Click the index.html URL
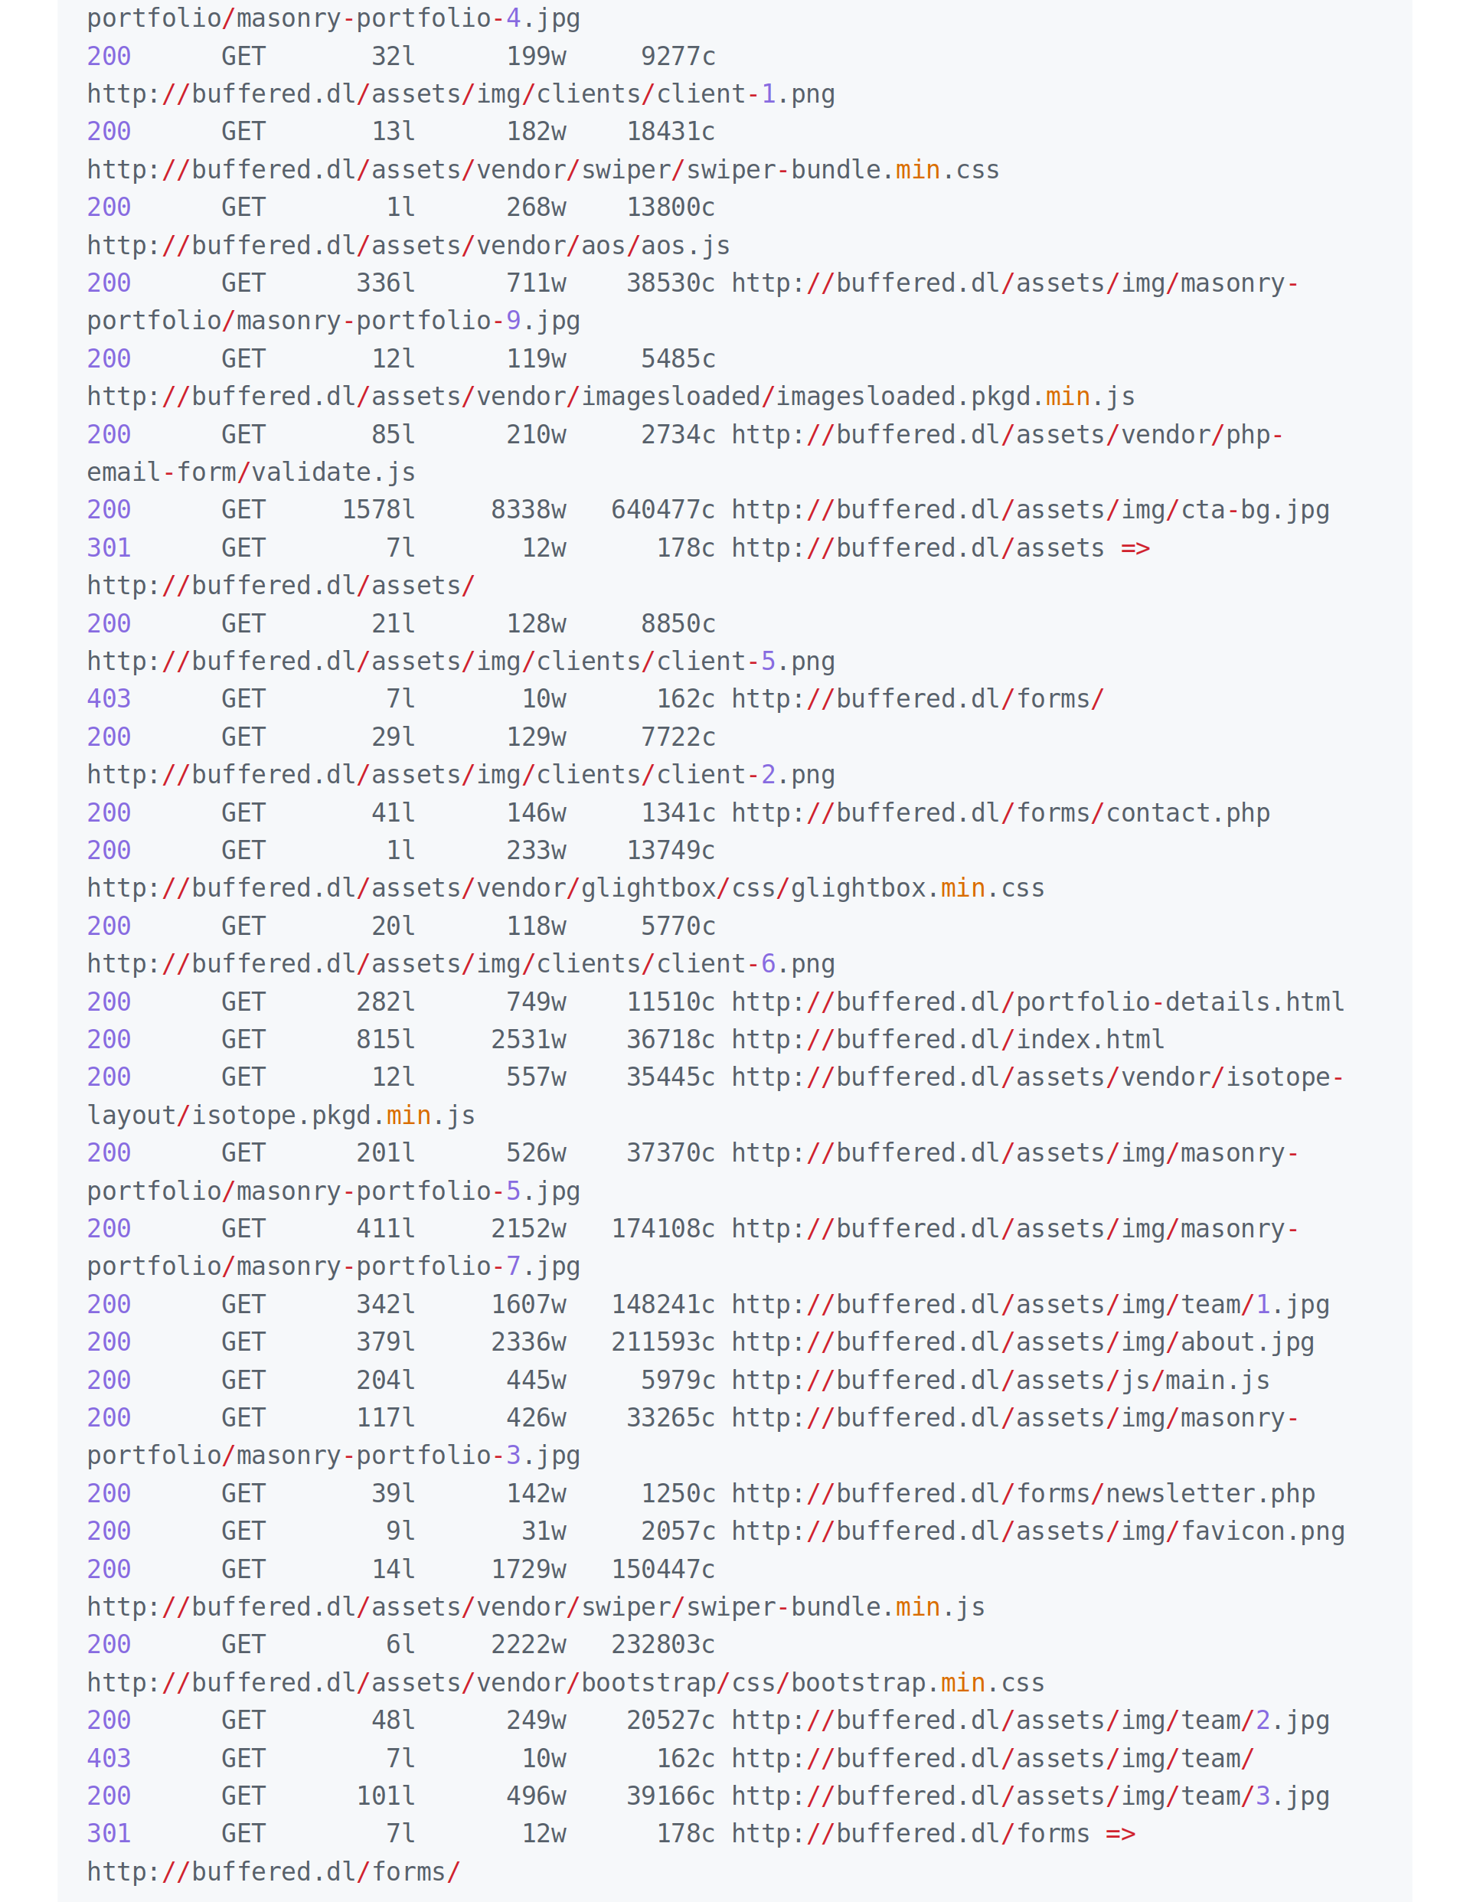 pos(949,1040)
